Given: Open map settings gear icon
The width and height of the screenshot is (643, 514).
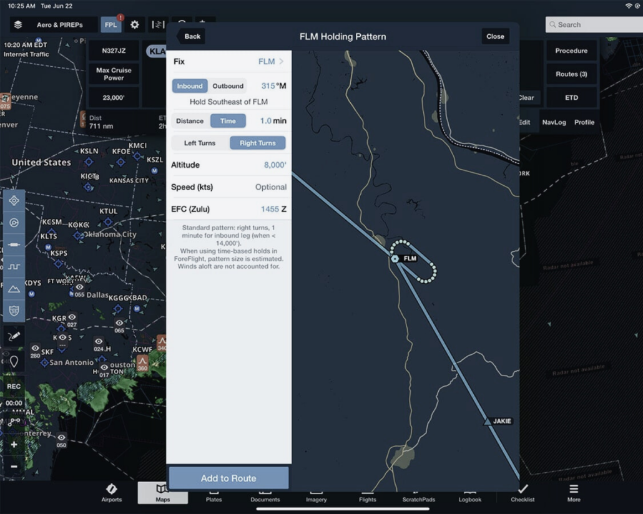Looking at the screenshot, I should pos(135,25).
